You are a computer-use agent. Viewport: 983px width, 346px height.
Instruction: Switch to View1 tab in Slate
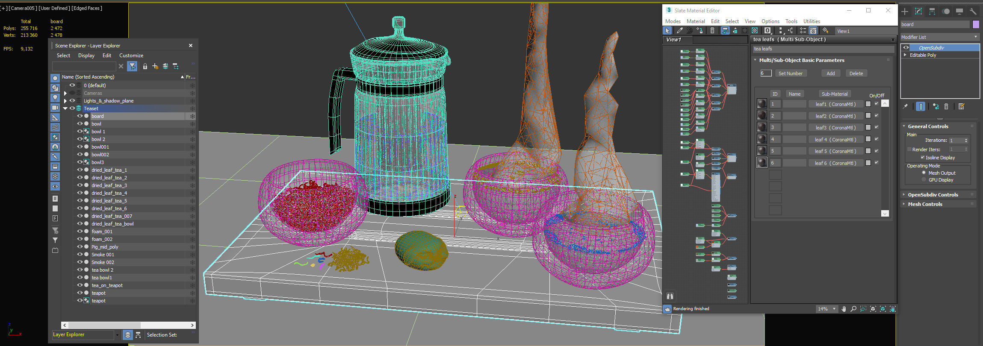pos(678,40)
